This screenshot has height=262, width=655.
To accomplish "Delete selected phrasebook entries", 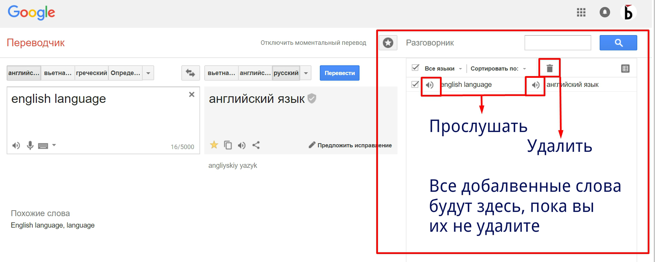I will [550, 68].
